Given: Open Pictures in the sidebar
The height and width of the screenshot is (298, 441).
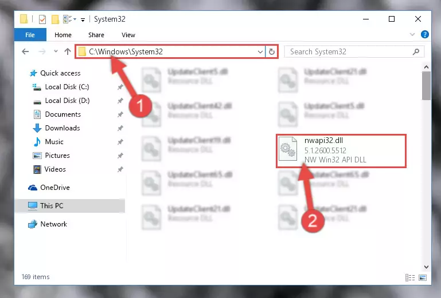Looking at the screenshot, I should [x=57, y=156].
